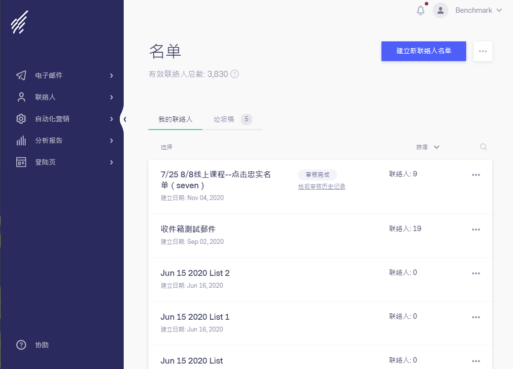Open list 收件箱測試郵件
The image size is (513, 369).
pos(188,229)
